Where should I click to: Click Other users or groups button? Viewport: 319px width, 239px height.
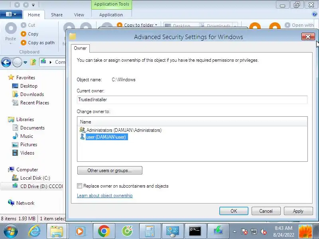click(x=110, y=170)
